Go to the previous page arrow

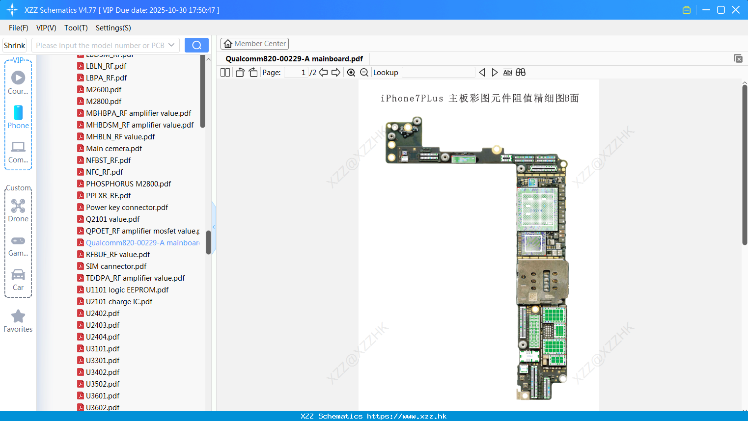tap(323, 73)
